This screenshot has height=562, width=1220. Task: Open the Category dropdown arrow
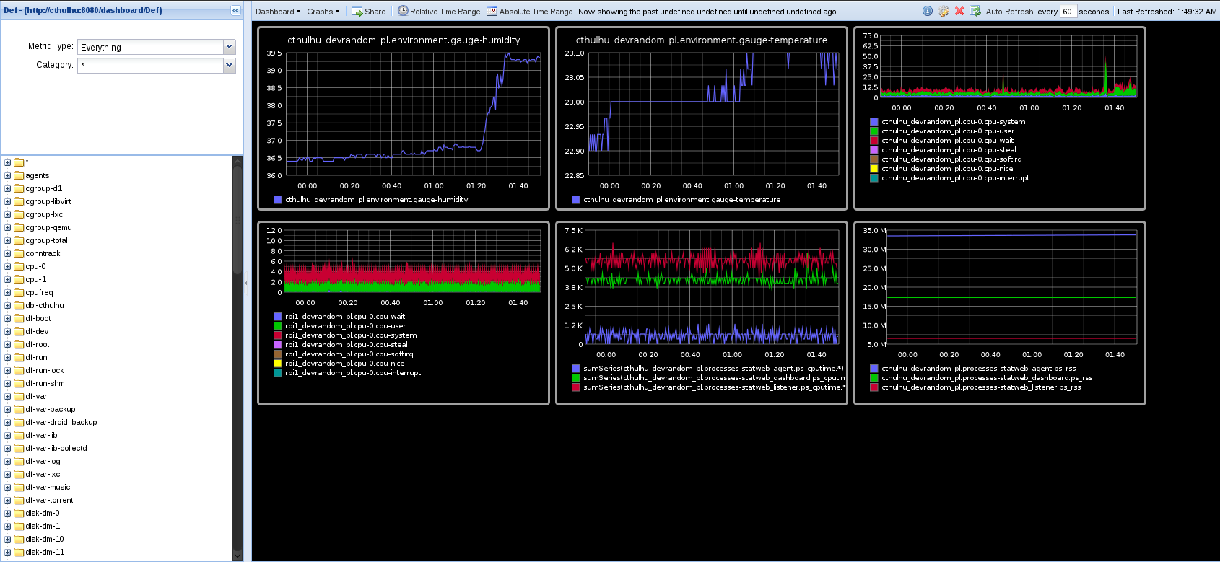pyautogui.click(x=230, y=66)
